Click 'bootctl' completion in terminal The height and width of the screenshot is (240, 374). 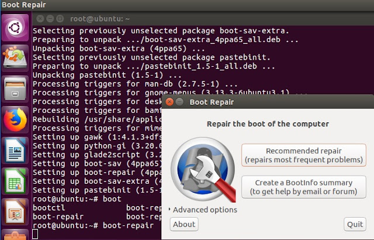pyautogui.click(x=49, y=208)
